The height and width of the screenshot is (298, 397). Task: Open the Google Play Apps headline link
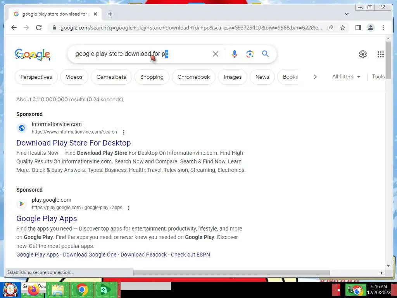[47, 219]
